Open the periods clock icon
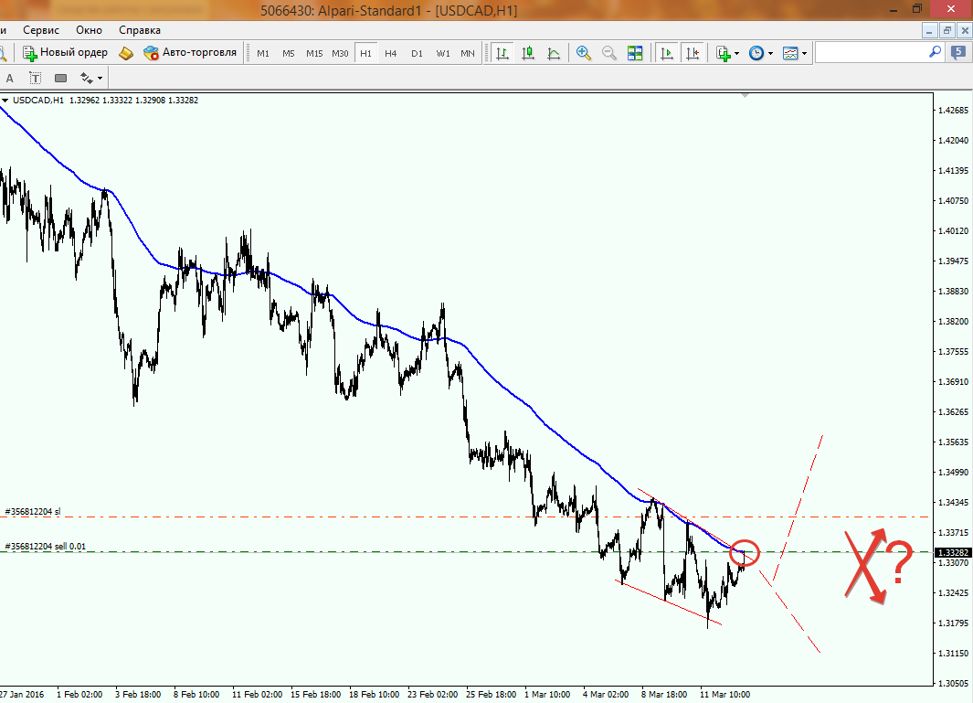The image size is (973, 703). click(756, 53)
